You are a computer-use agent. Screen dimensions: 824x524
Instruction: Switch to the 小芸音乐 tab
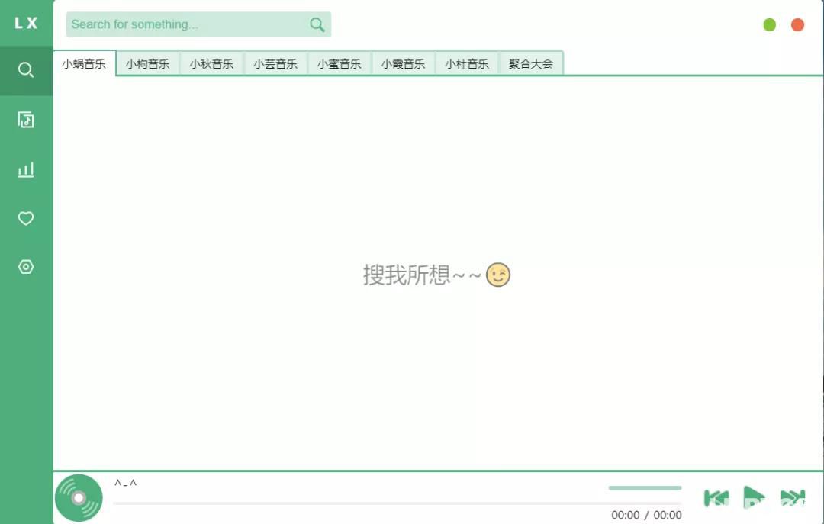275,63
